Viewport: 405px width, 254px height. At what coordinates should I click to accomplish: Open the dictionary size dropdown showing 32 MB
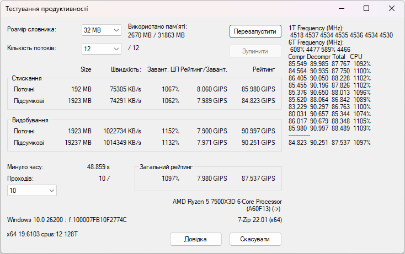click(101, 30)
